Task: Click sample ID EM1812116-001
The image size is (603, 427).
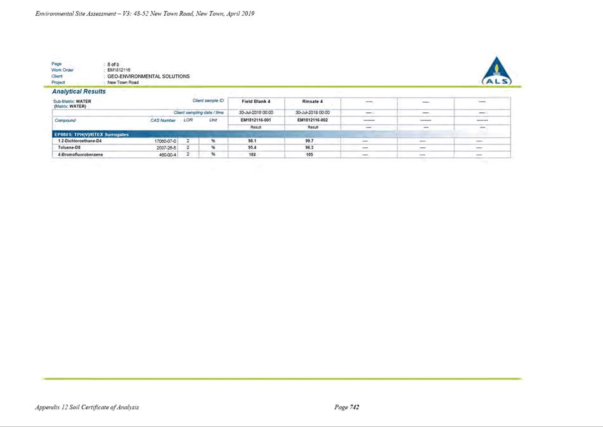Action: [x=256, y=120]
